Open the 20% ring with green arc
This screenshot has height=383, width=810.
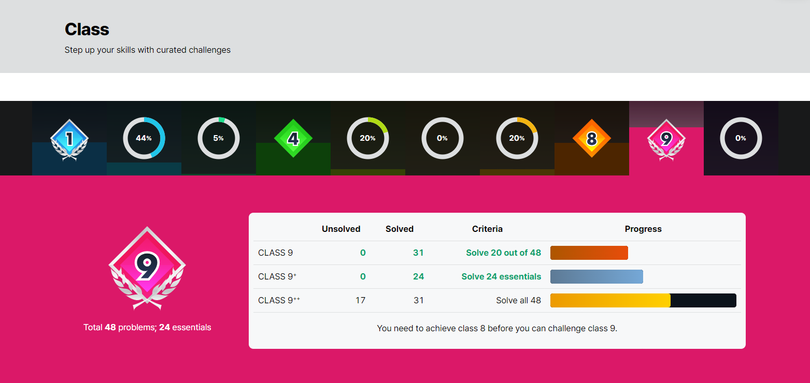[368, 138]
